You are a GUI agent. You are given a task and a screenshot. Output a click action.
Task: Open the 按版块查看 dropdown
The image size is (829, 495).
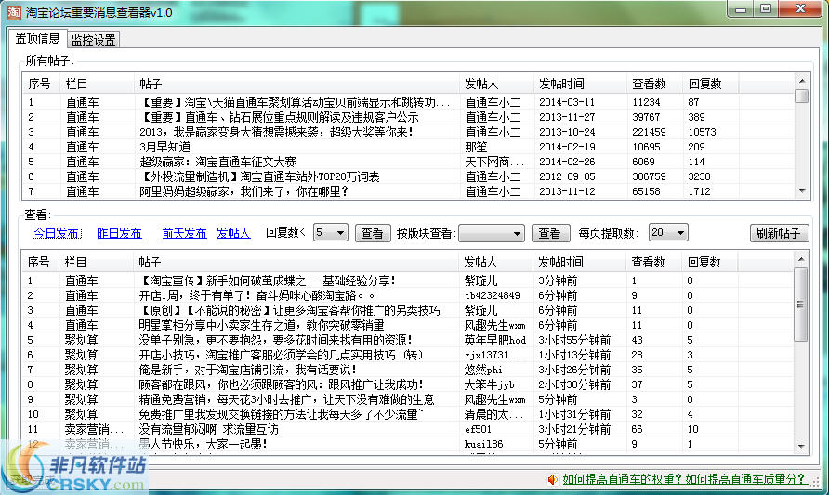(x=491, y=233)
